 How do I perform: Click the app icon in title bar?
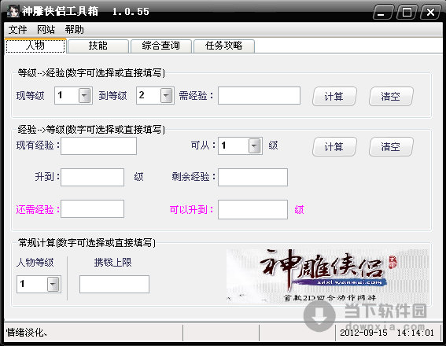(13, 11)
